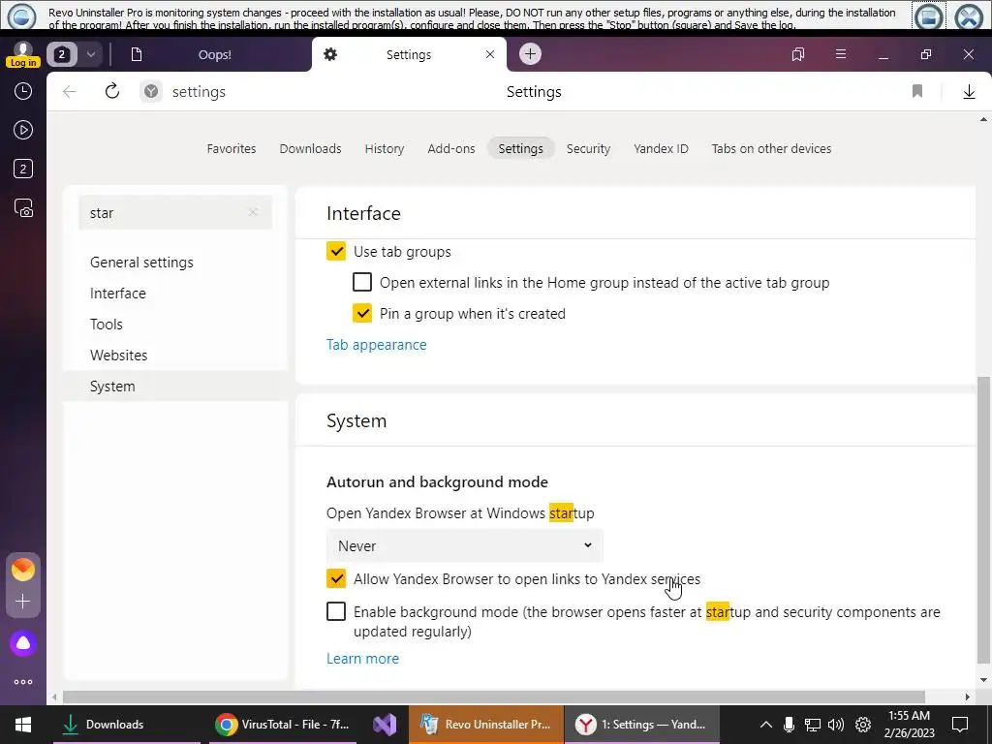Switch to the Oops! tab

click(214, 54)
